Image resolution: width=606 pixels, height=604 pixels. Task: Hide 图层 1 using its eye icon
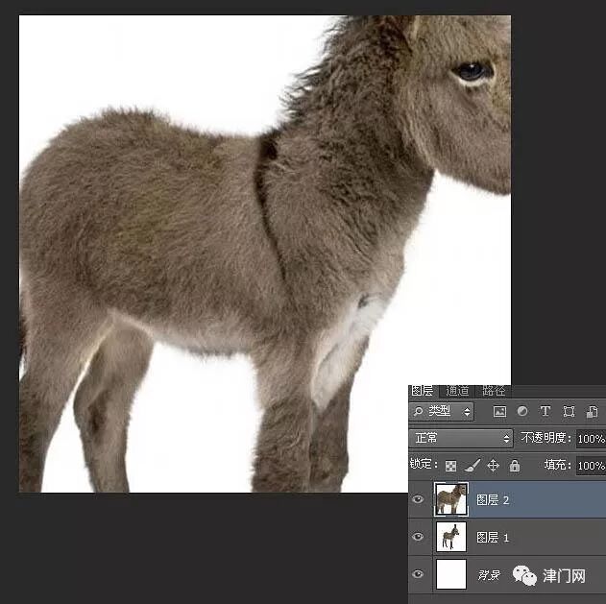(x=418, y=537)
